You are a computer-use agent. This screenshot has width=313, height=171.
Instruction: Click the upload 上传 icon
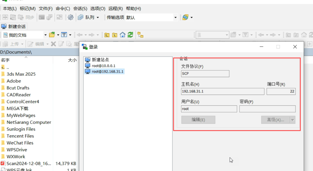5,44
